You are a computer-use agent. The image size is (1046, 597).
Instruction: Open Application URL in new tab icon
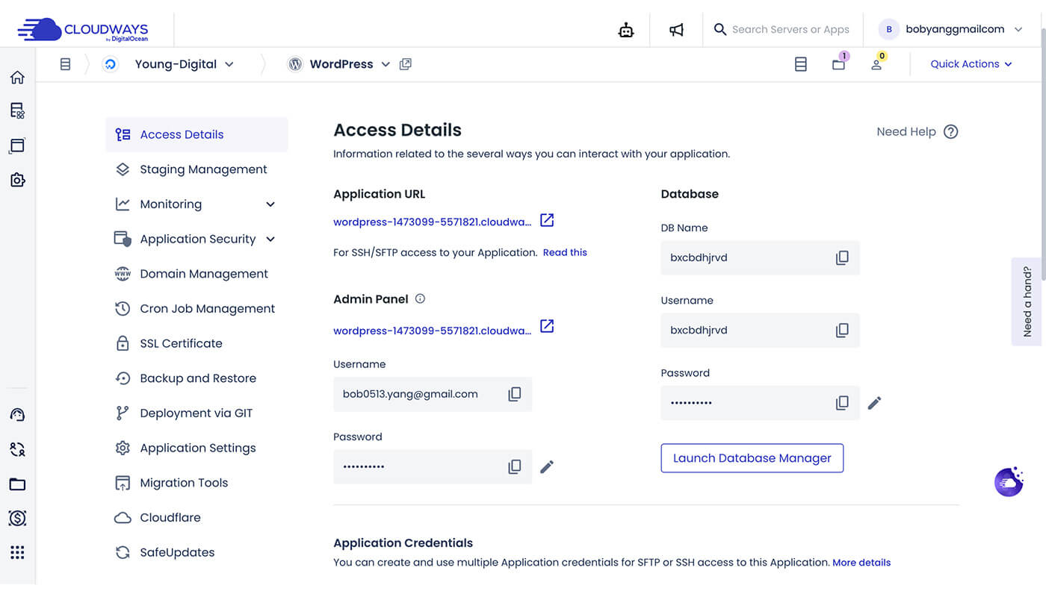click(547, 220)
